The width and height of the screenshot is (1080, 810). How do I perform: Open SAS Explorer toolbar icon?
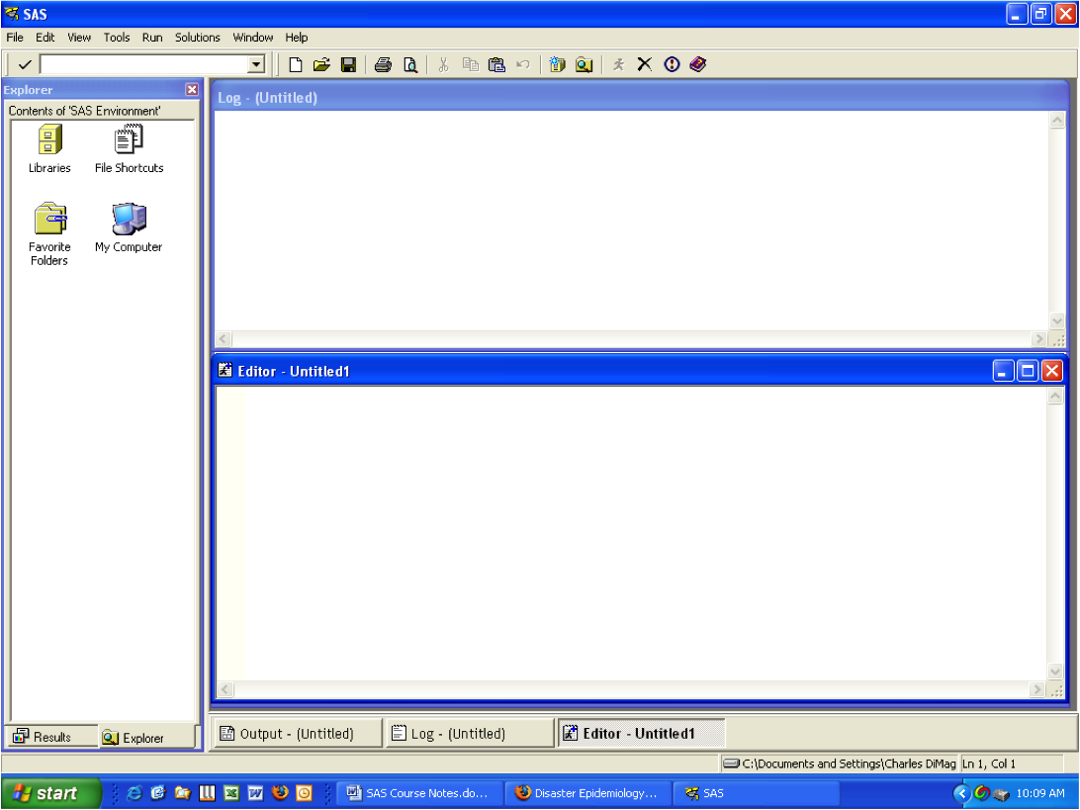coord(585,64)
